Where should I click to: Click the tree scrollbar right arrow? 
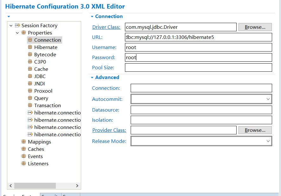click(x=77, y=186)
